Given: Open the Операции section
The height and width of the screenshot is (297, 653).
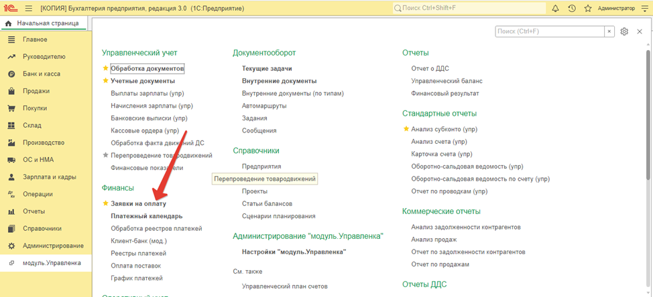Looking at the screenshot, I should pos(46,194).
